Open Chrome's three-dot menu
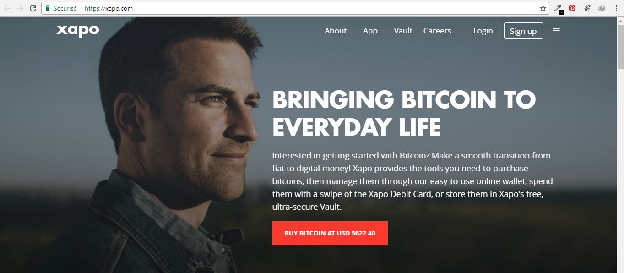Screen dimensions: 624x273 pyautogui.click(x=616, y=8)
